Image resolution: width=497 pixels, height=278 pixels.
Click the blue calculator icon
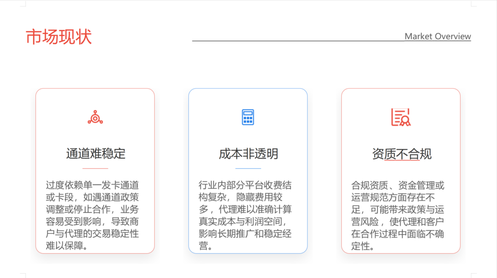(248, 117)
